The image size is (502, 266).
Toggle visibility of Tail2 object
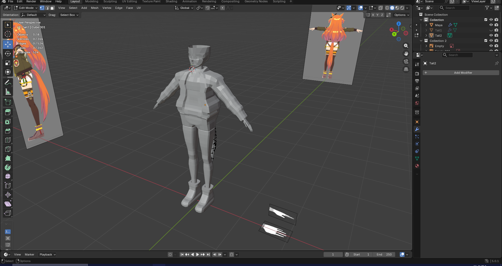(491, 36)
